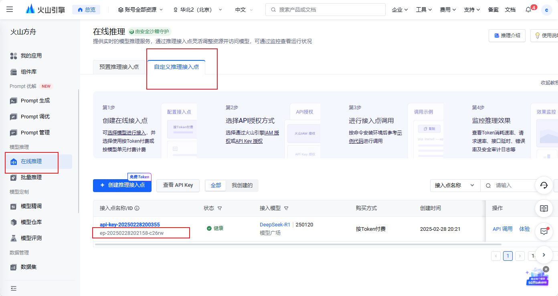The width and height of the screenshot is (558, 296).
Task: Close the 50万tokens promo badge
Action: (x=546, y=269)
